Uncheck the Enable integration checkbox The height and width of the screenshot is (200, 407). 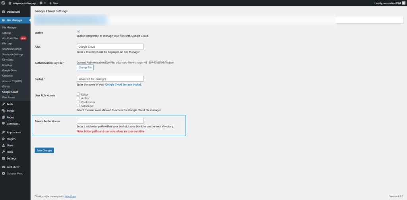click(x=78, y=31)
